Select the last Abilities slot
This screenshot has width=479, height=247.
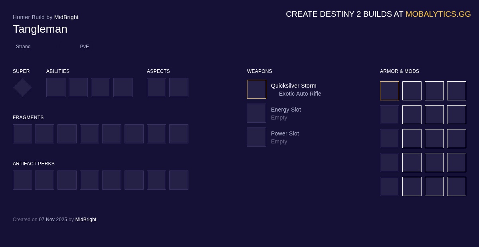(123, 88)
